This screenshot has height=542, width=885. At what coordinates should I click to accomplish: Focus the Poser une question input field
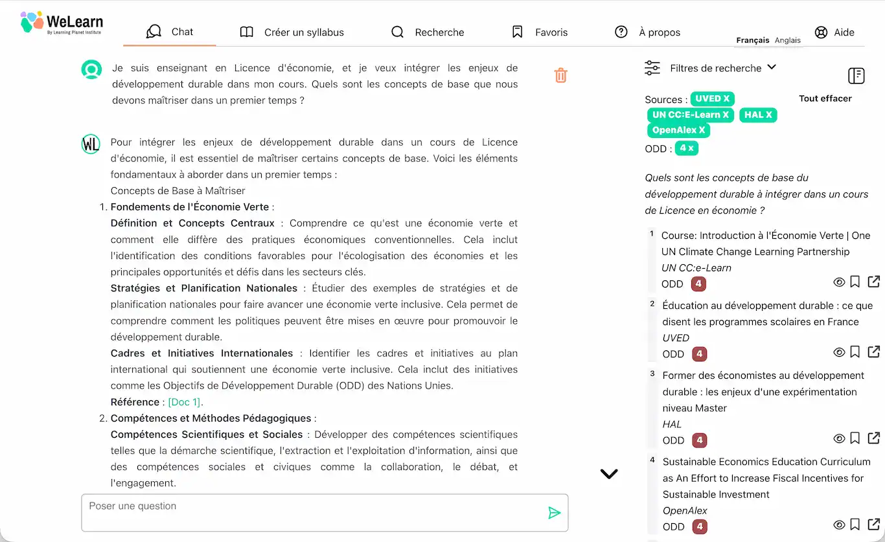click(311, 512)
